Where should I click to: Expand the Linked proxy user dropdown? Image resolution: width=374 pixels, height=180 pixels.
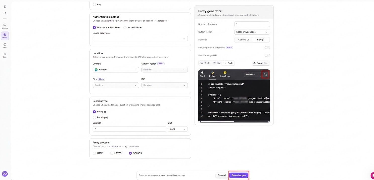click(140, 38)
